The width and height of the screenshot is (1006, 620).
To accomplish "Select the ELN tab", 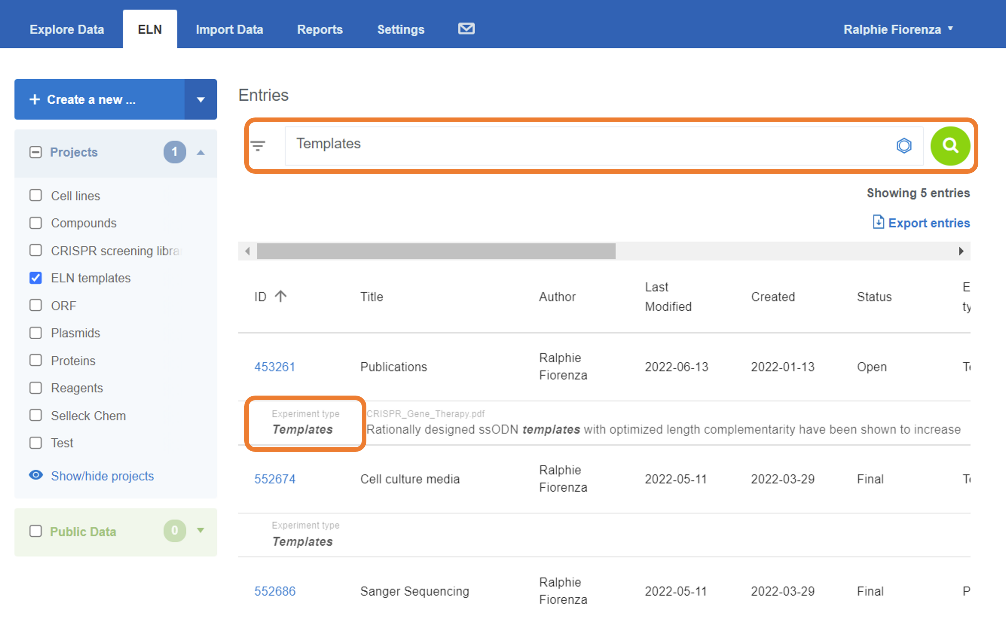I will pos(150,30).
